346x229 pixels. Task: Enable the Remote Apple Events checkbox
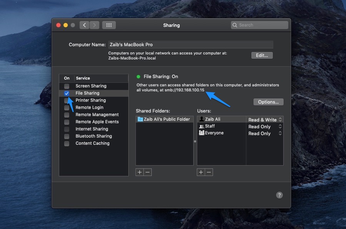coord(67,122)
